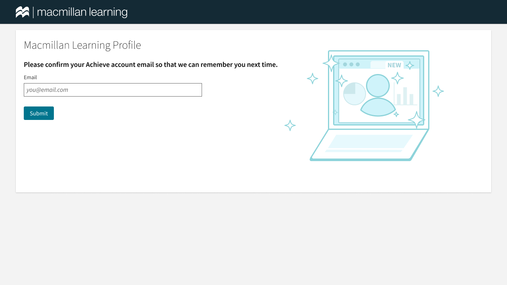Image resolution: width=507 pixels, height=285 pixels.
Task: Click the user avatar head in illustration
Action: 378,85
